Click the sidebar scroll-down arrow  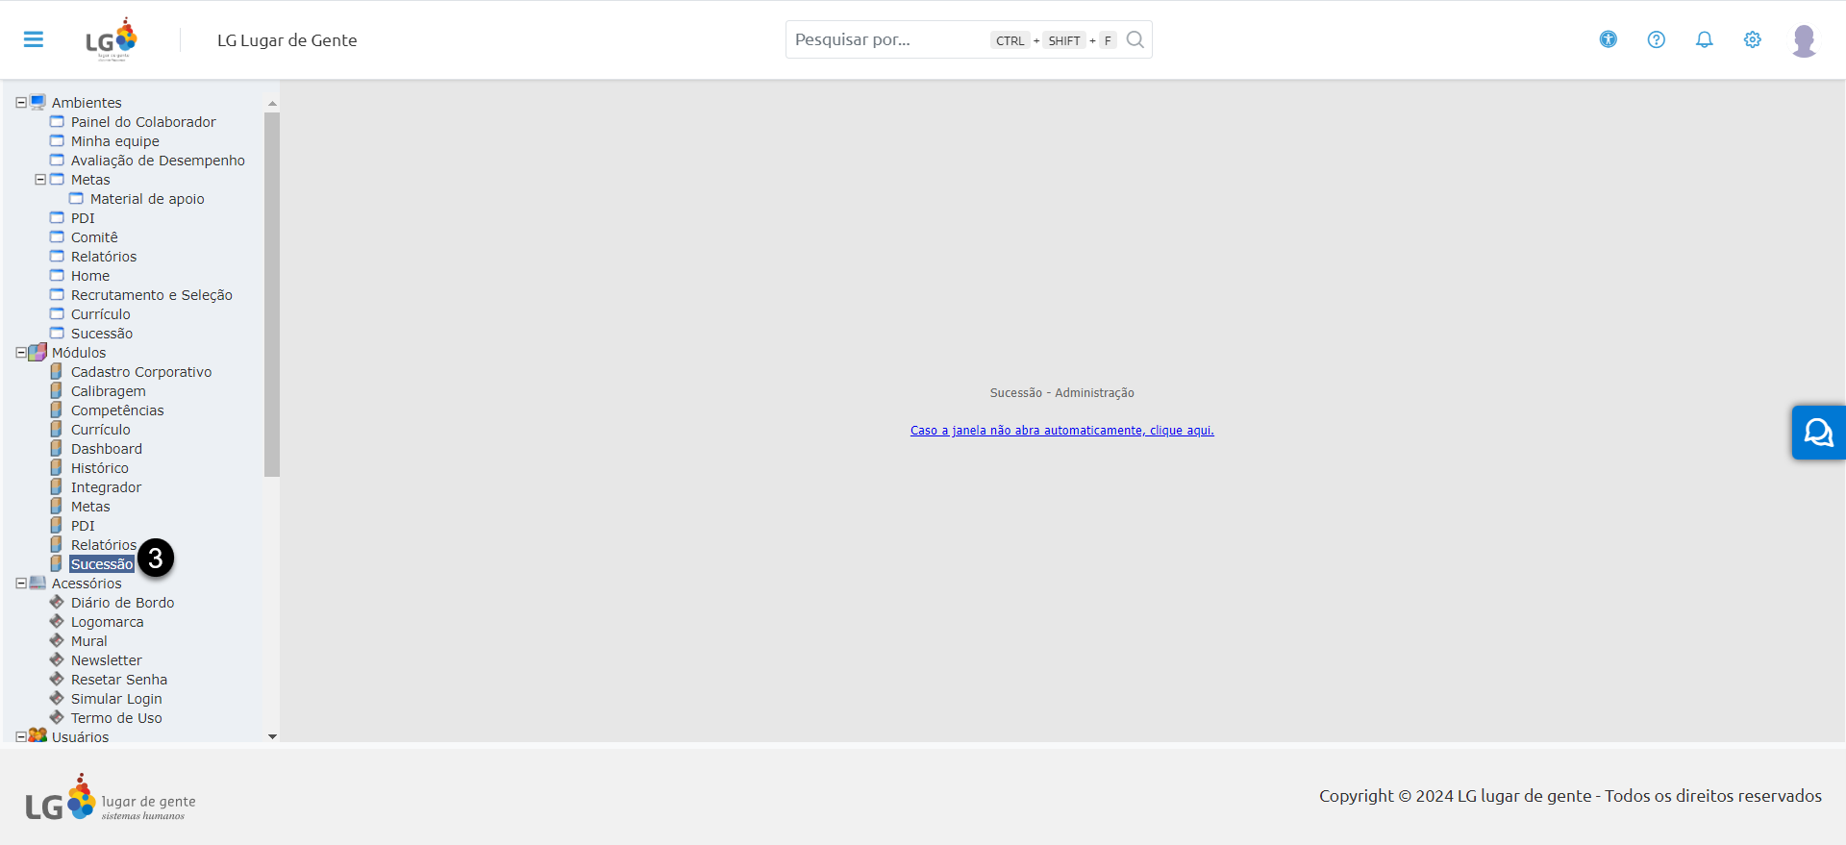click(x=272, y=736)
